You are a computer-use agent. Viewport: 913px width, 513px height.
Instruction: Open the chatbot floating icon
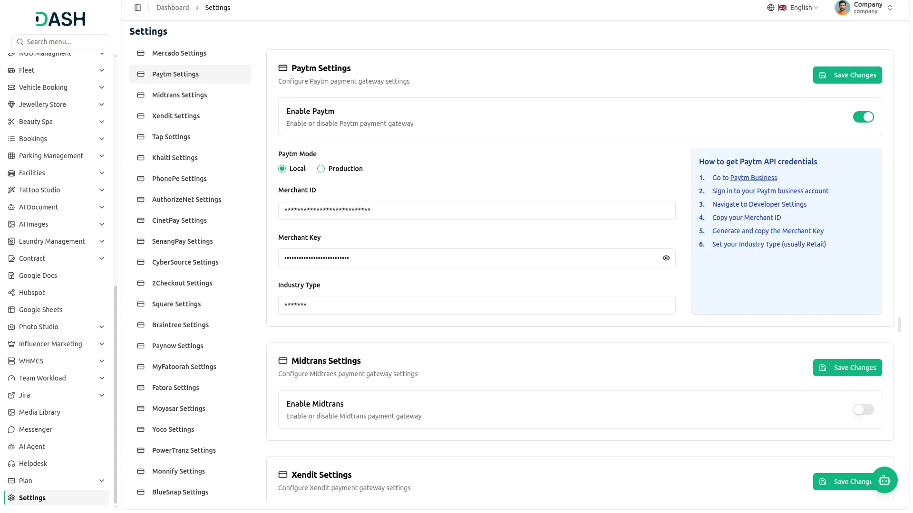point(884,480)
